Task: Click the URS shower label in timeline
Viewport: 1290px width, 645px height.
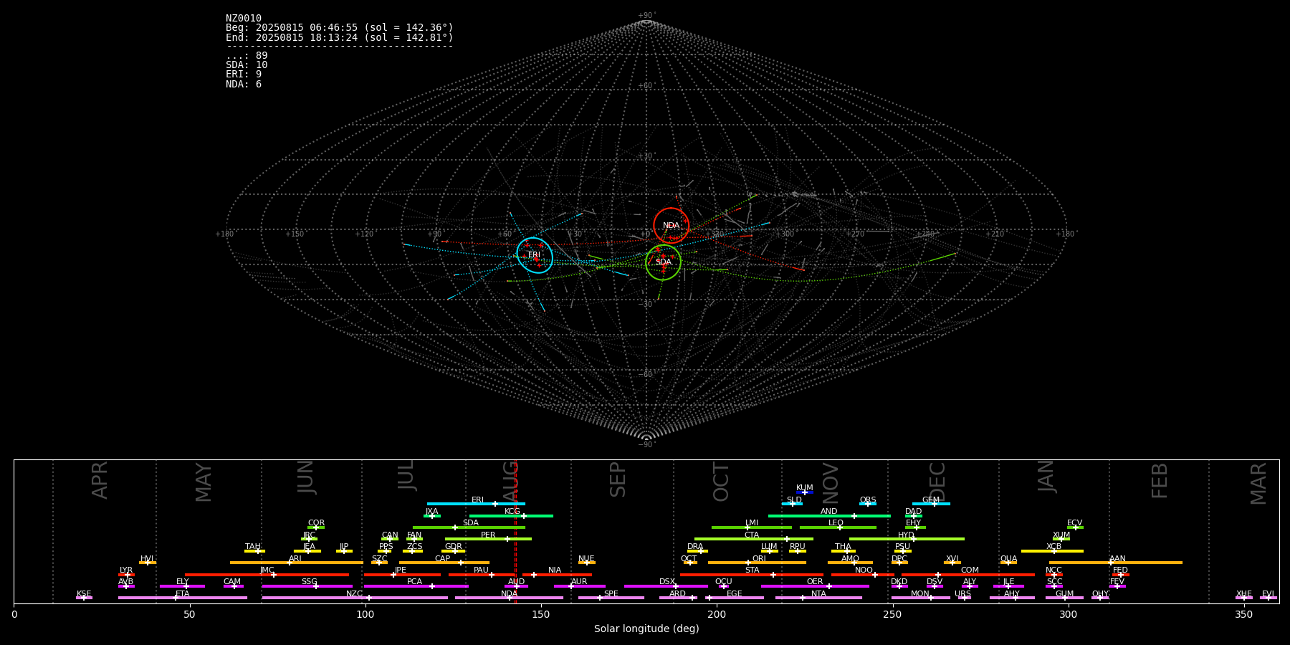Action: (x=962, y=594)
